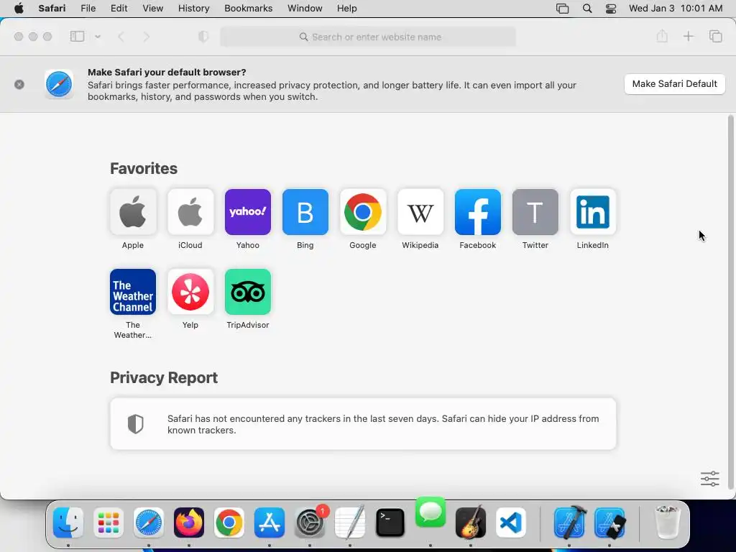Open the Apple favorite
The image size is (736, 552).
[133, 212]
